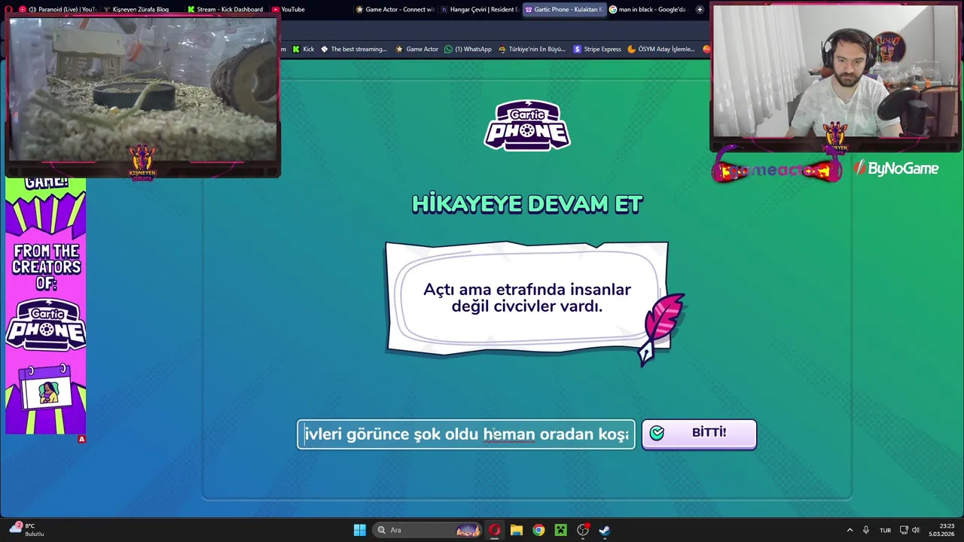Open Steam from the taskbar
The image size is (964, 542).
point(605,530)
